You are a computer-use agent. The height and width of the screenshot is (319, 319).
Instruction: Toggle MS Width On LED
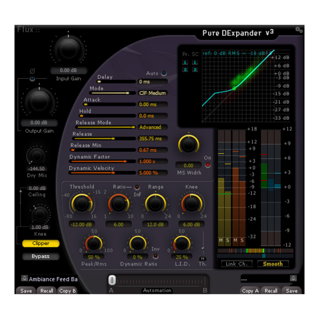pos(208,165)
